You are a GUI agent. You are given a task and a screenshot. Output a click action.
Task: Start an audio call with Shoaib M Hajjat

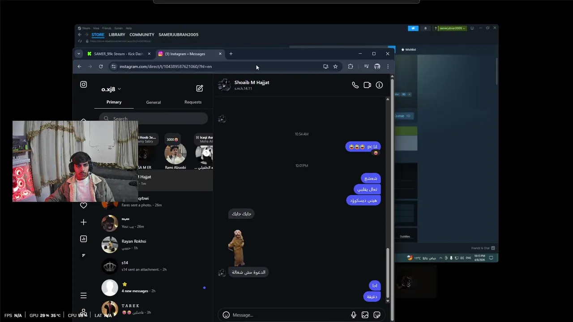[355, 85]
